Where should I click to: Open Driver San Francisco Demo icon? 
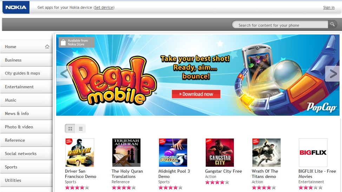coord(80,153)
